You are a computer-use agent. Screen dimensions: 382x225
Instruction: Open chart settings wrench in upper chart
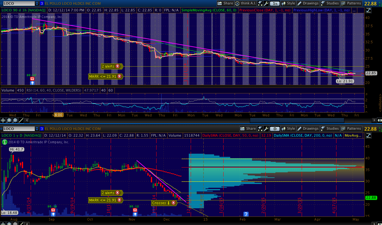[x=266, y=3]
